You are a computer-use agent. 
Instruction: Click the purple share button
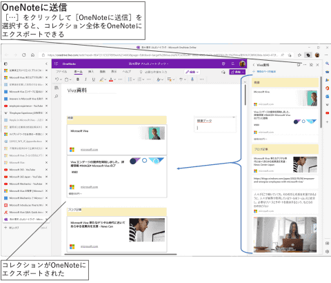point(237,72)
